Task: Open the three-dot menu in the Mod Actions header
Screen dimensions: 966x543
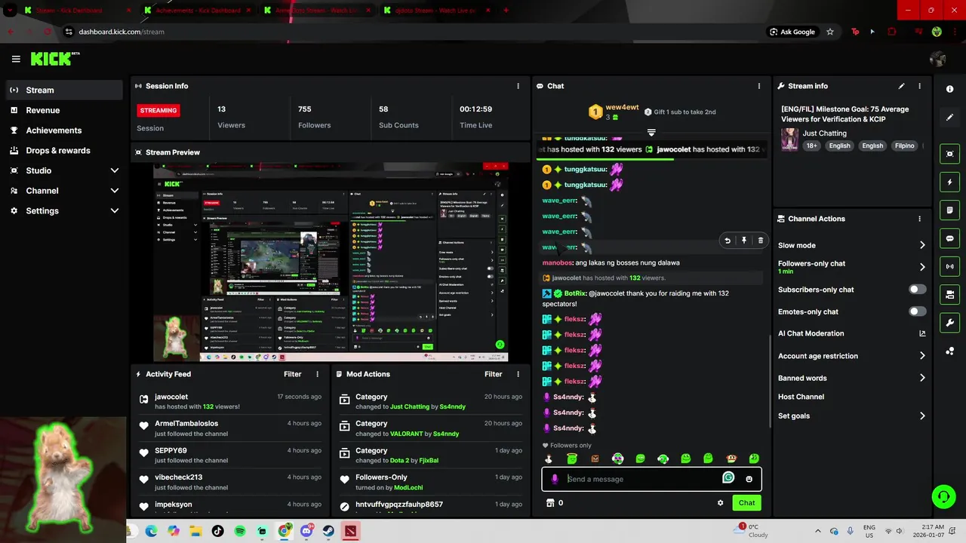Action: (518, 374)
